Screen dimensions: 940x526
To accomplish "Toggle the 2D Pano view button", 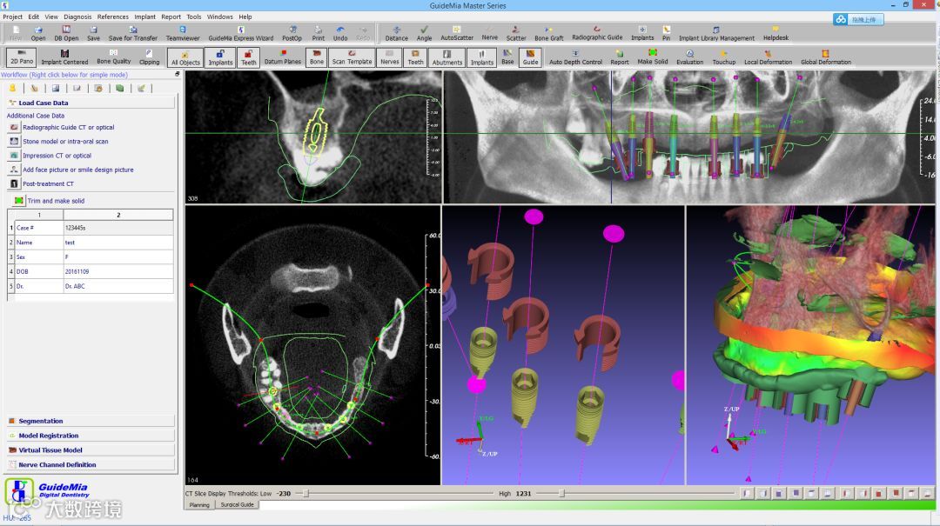I will click(22, 57).
